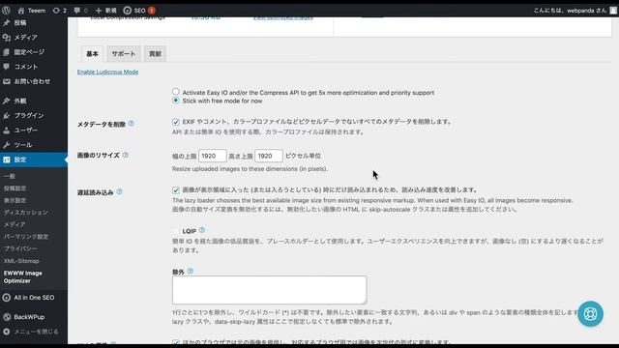Toggle the remove metadata EXIF checkbox
The width and height of the screenshot is (619, 348).
[x=176, y=122]
